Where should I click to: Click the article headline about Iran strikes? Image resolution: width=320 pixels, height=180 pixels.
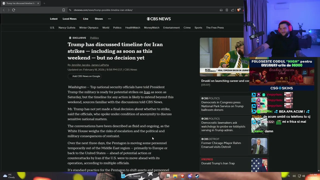tap(115, 51)
